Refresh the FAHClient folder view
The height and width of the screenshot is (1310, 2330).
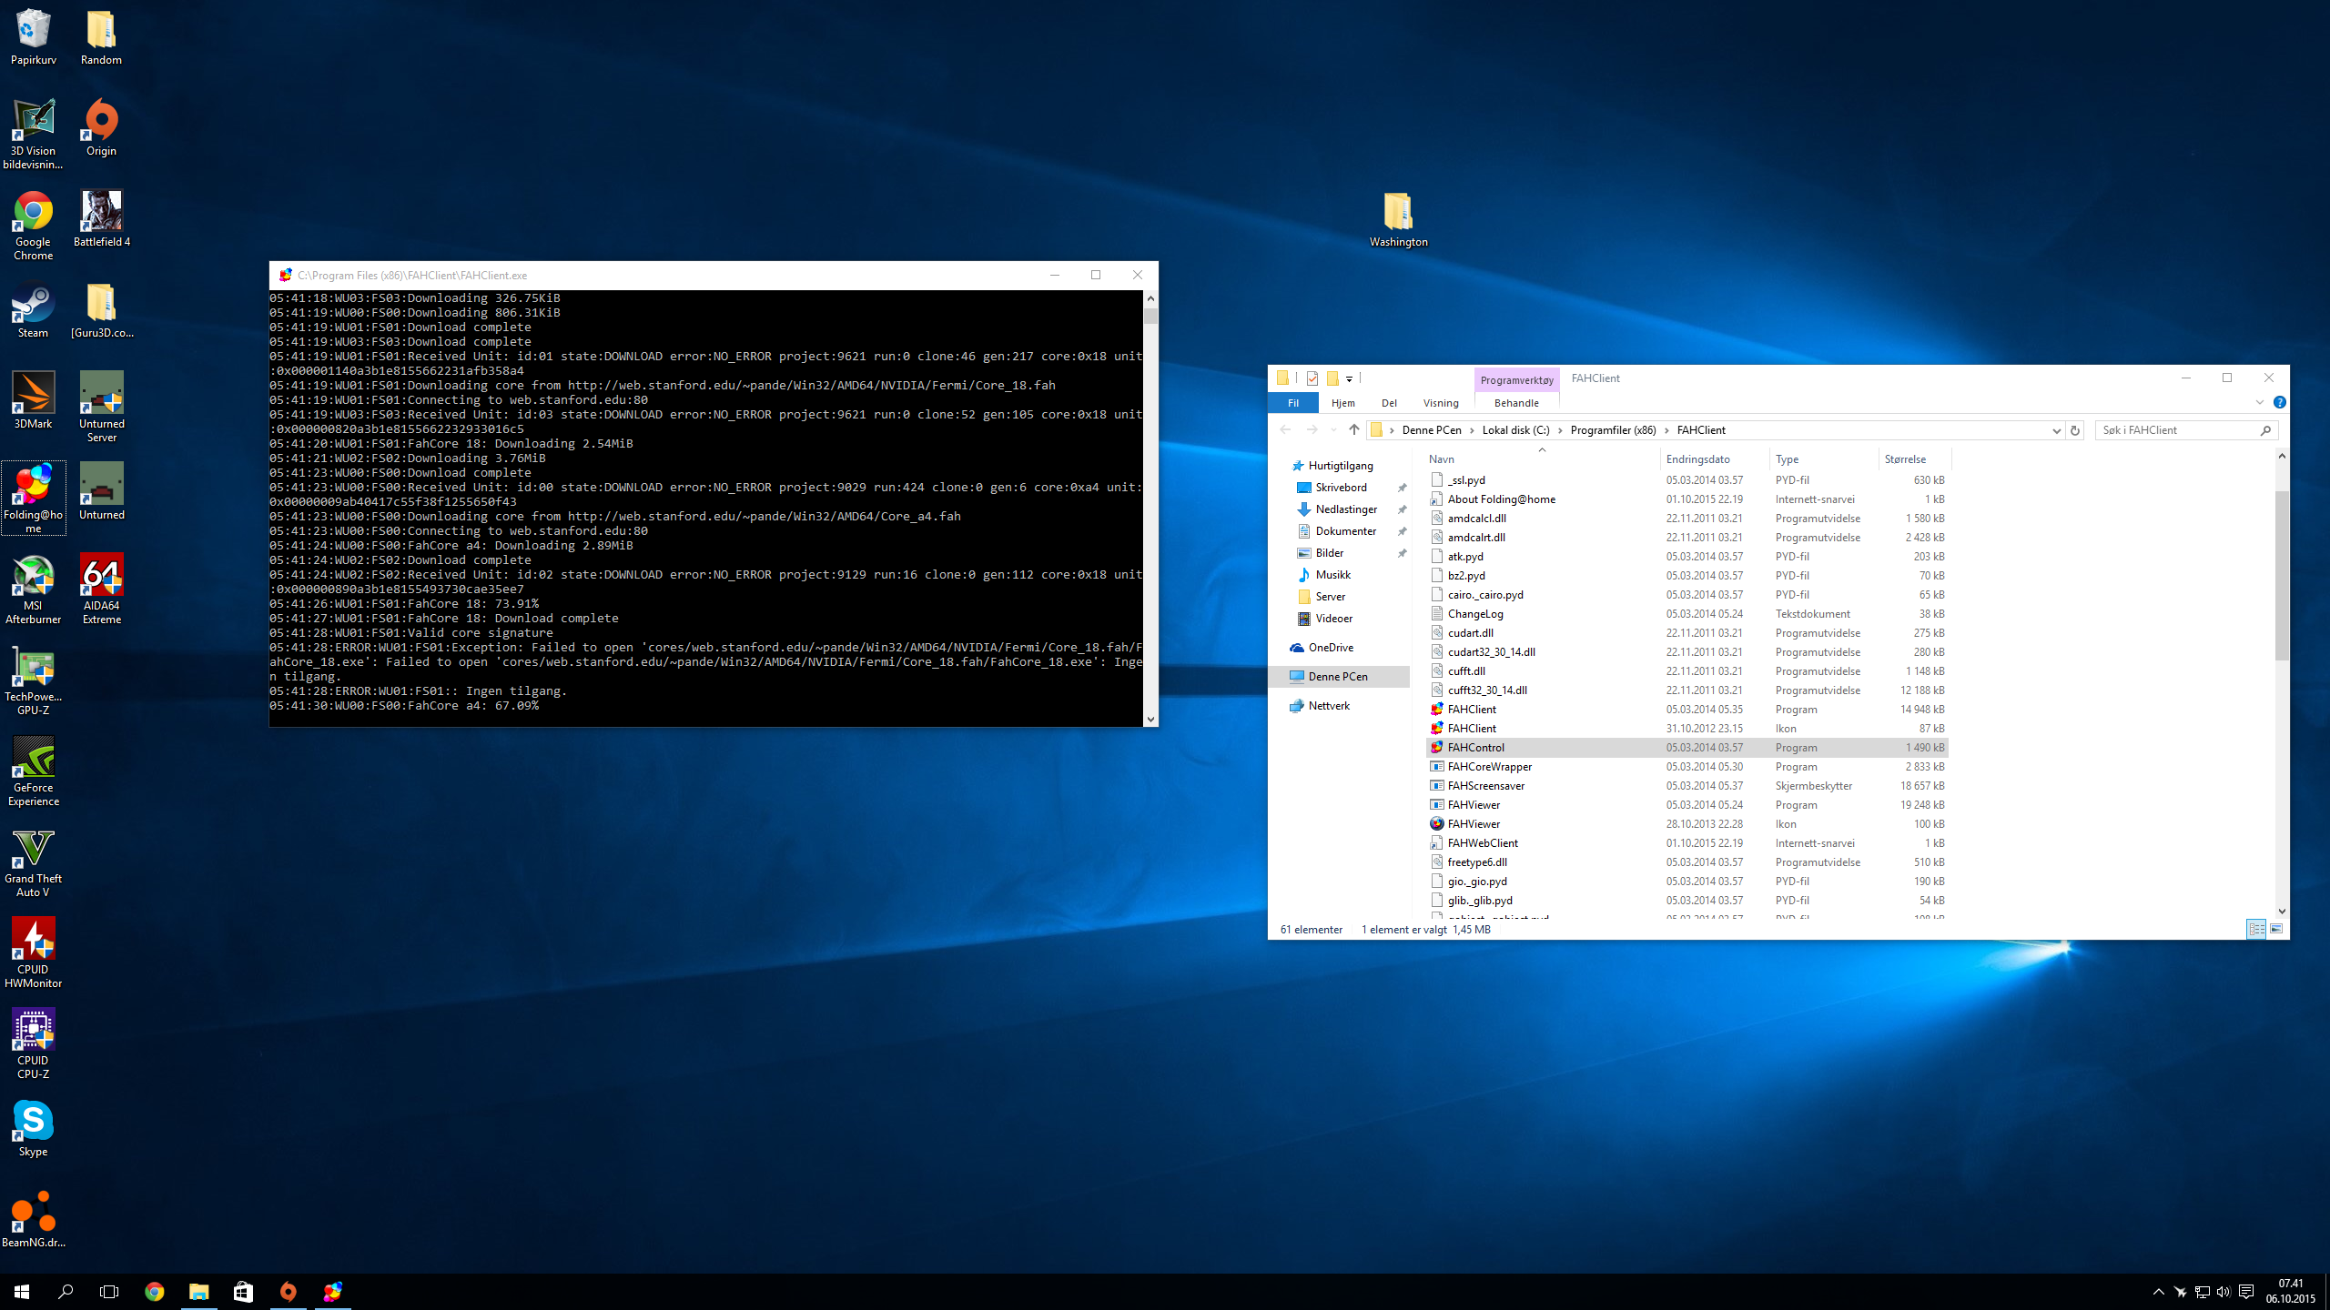[x=2075, y=430]
